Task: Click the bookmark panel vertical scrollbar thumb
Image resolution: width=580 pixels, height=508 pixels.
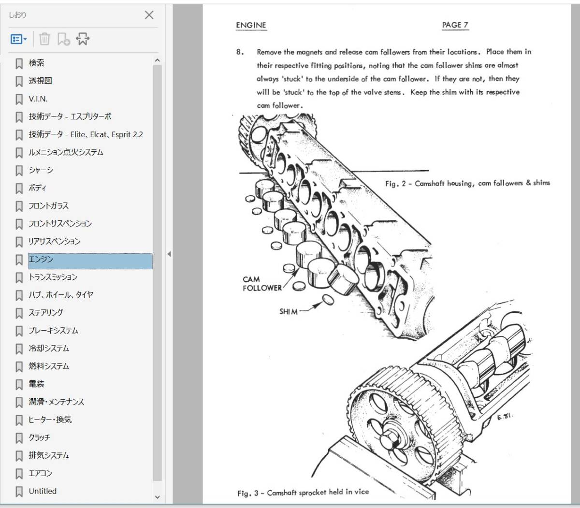Action: (x=157, y=273)
